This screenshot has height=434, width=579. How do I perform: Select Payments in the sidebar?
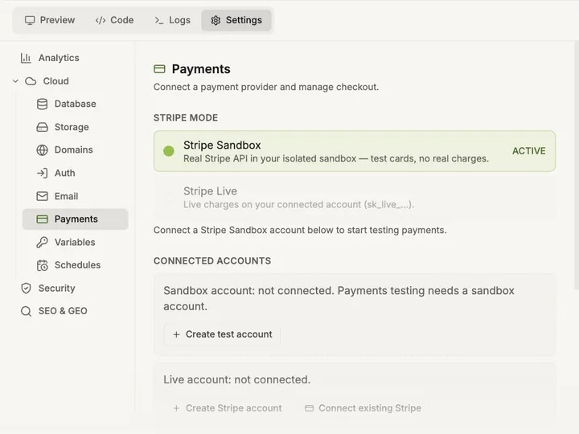pos(76,219)
